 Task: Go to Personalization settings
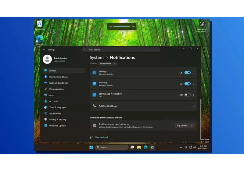coord(64,89)
